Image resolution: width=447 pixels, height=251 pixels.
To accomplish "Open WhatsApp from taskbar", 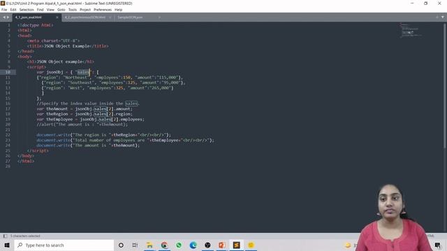I will click(179, 245).
